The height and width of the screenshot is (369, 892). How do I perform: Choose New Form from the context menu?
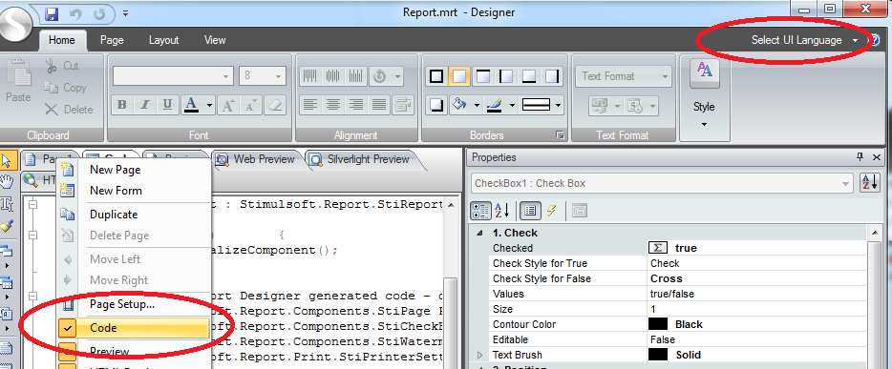(116, 191)
